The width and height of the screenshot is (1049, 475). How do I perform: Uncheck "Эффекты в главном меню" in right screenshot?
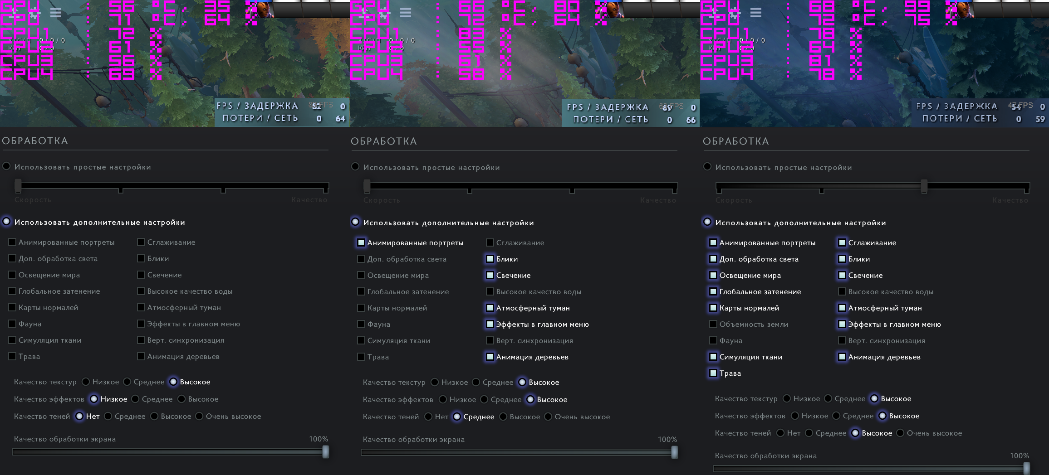[x=842, y=325]
